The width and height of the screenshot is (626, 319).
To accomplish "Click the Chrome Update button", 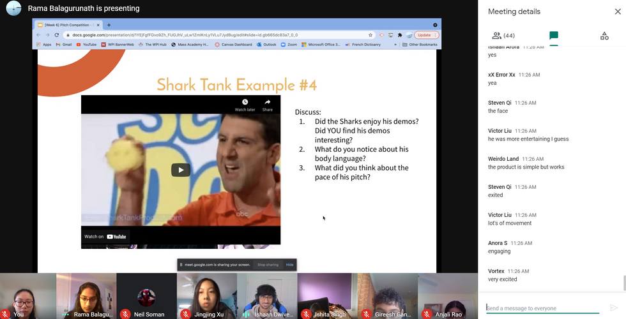I will tap(427, 35).
